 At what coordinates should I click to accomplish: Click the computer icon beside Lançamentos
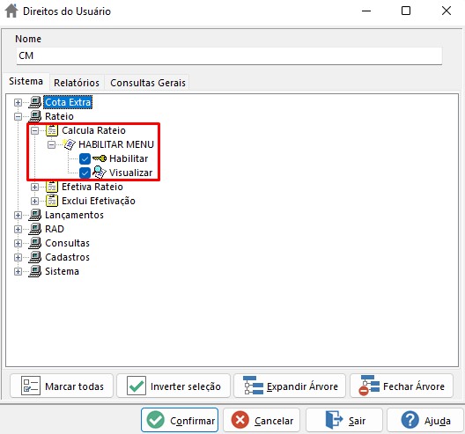(35, 215)
